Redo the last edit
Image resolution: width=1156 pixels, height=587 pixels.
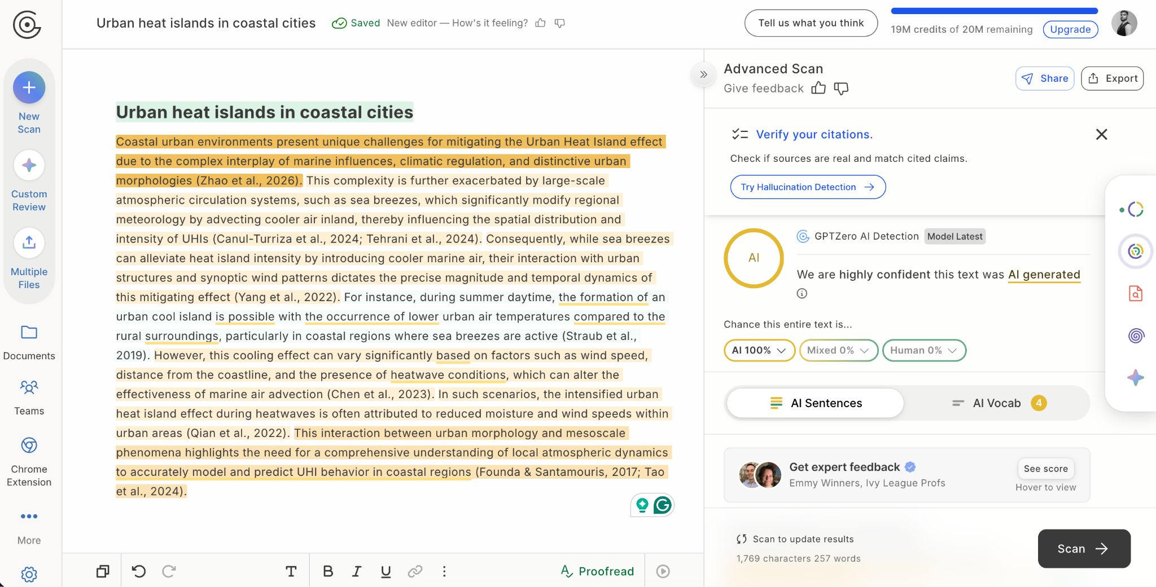(x=169, y=571)
